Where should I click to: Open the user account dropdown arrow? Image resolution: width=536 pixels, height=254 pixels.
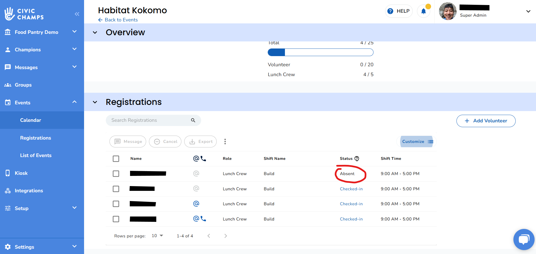528,11
